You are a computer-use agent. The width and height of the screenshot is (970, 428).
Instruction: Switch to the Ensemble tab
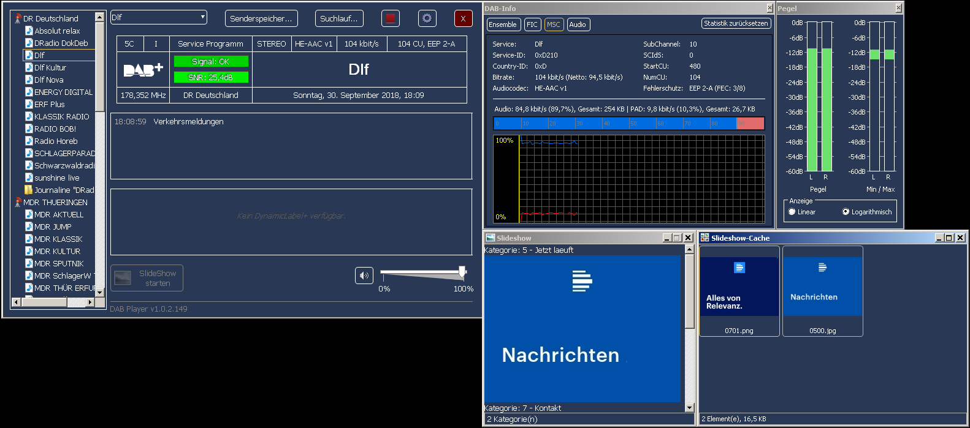coord(503,24)
